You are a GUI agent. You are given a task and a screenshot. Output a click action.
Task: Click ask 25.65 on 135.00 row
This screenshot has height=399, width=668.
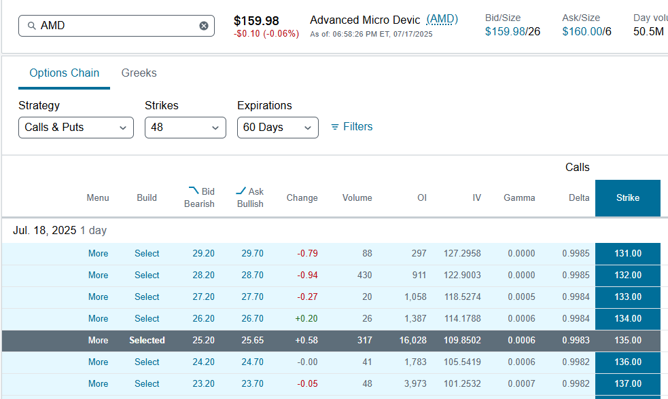253,340
